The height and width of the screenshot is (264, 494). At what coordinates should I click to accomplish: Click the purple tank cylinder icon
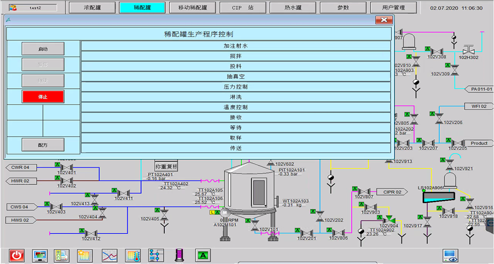(x=180, y=255)
